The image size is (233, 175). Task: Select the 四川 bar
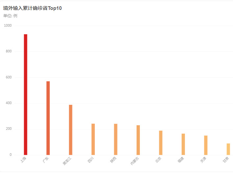click(93, 139)
